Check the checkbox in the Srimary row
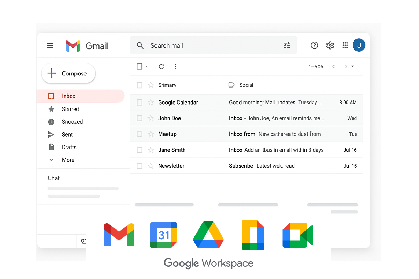The height and width of the screenshot is (279, 419). coord(139,85)
